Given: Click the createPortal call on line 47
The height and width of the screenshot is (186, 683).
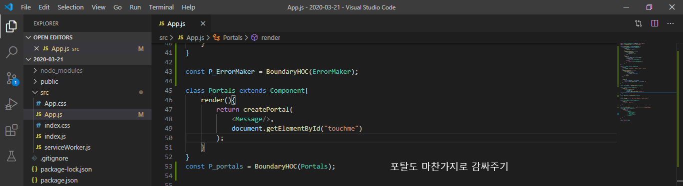Looking at the screenshot, I should coord(266,109).
